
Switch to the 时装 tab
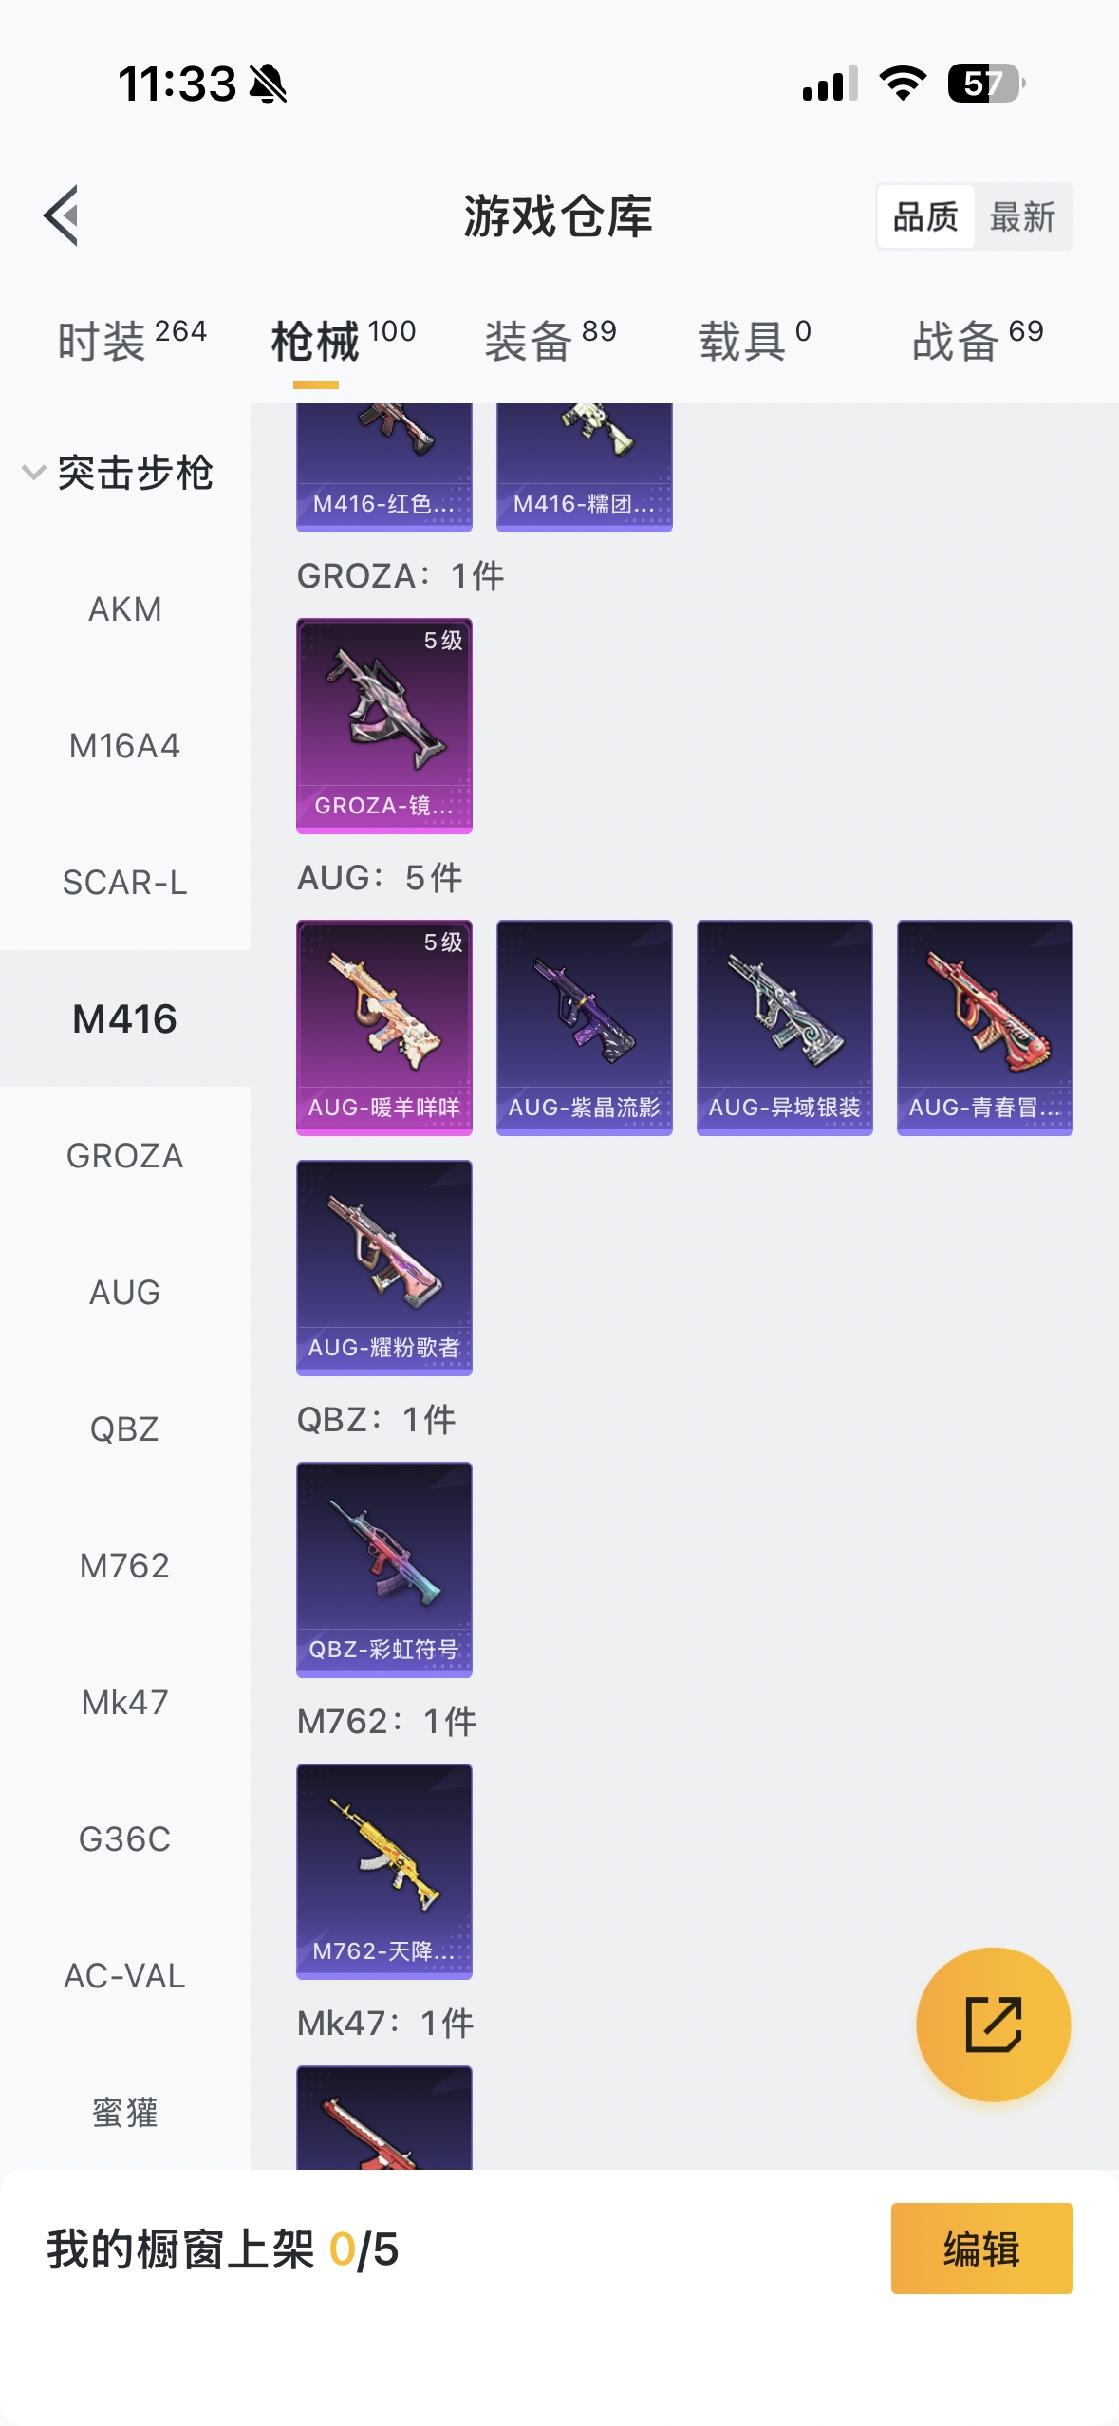pyautogui.click(x=132, y=340)
